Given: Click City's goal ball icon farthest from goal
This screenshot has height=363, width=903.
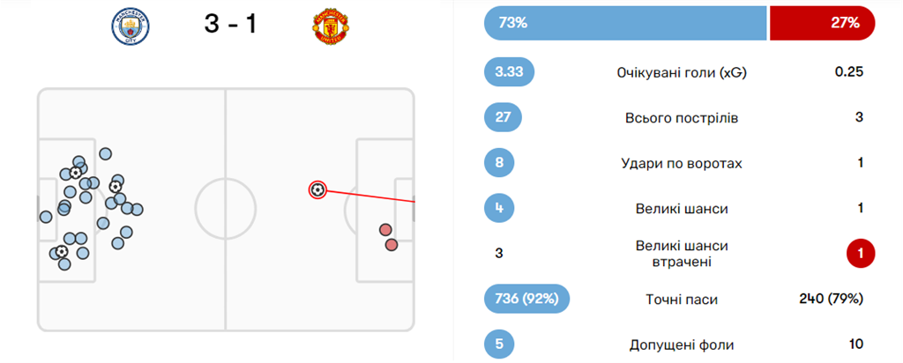Looking at the screenshot, I should [x=116, y=186].
